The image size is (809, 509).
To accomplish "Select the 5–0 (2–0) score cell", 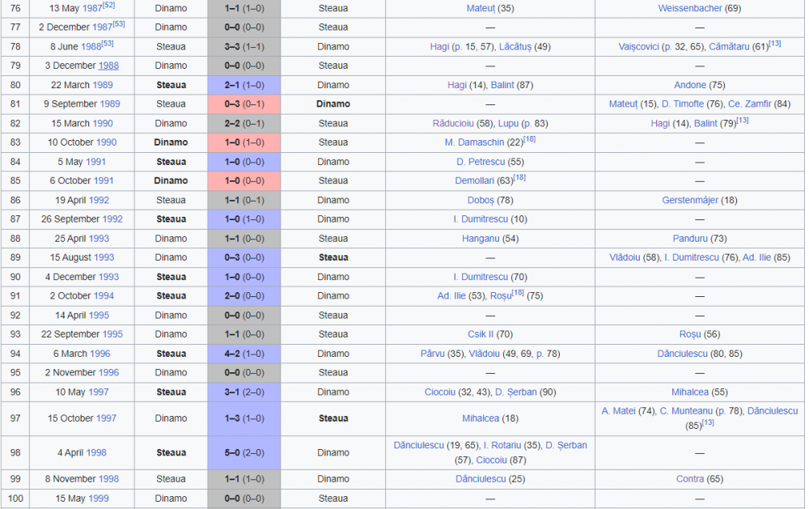I will coord(244,452).
